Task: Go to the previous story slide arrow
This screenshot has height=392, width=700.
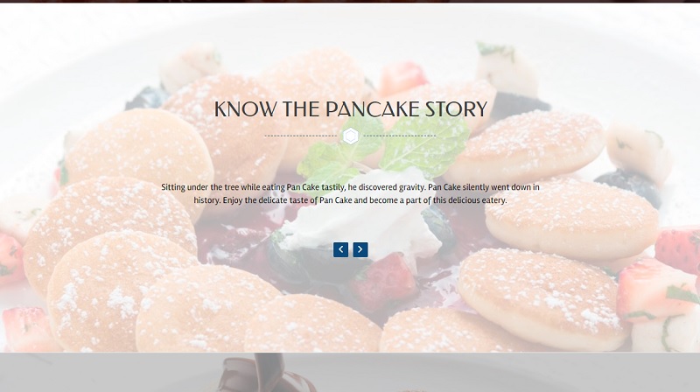Action: [x=340, y=249]
